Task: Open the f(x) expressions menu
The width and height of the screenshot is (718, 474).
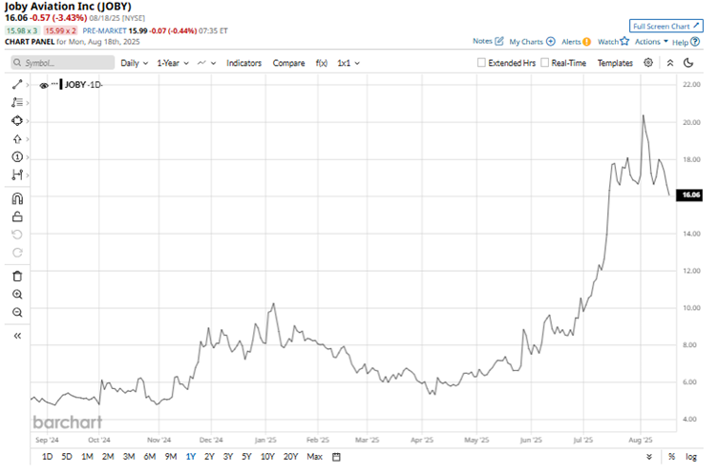Action: (x=322, y=63)
